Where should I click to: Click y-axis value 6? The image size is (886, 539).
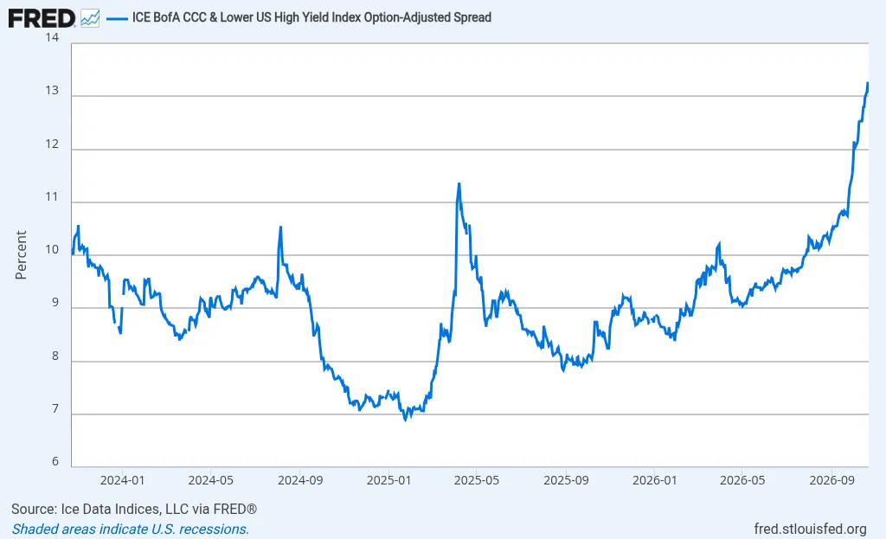[55, 462]
